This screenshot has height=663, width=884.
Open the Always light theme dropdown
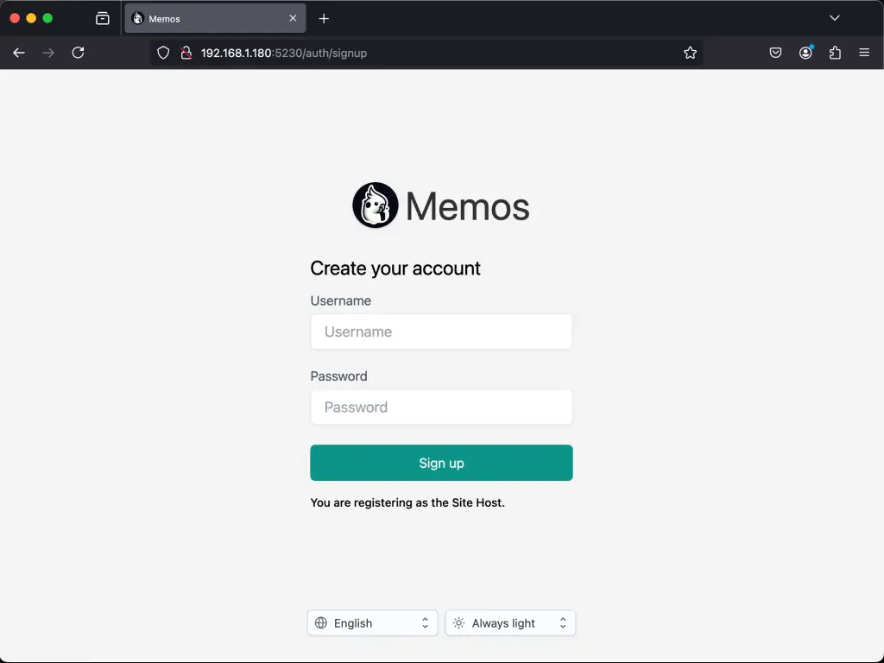click(510, 622)
